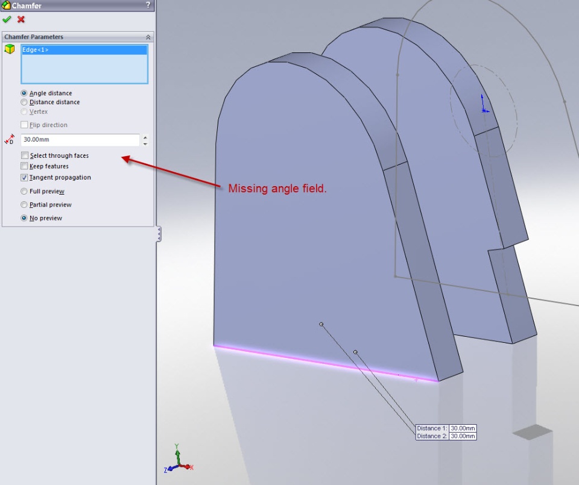Enable Select through faces
Image resolution: width=579 pixels, height=485 pixels.
coord(24,155)
